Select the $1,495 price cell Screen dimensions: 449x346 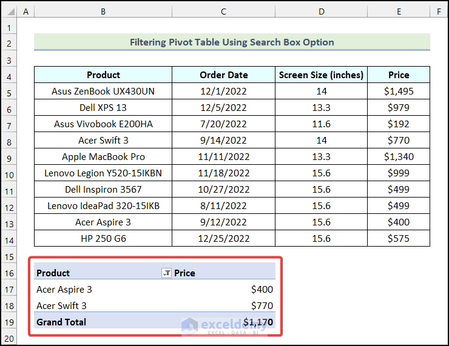399,91
